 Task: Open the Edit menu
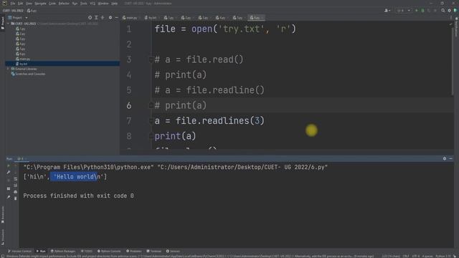(20, 4)
